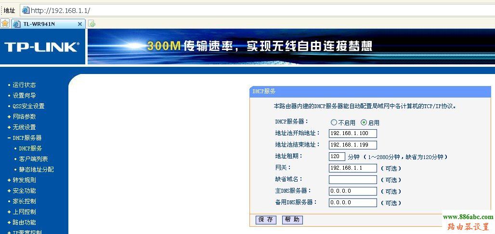Click the TP-LINK logo
Screen dimensions: 495x234
pos(42,47)
